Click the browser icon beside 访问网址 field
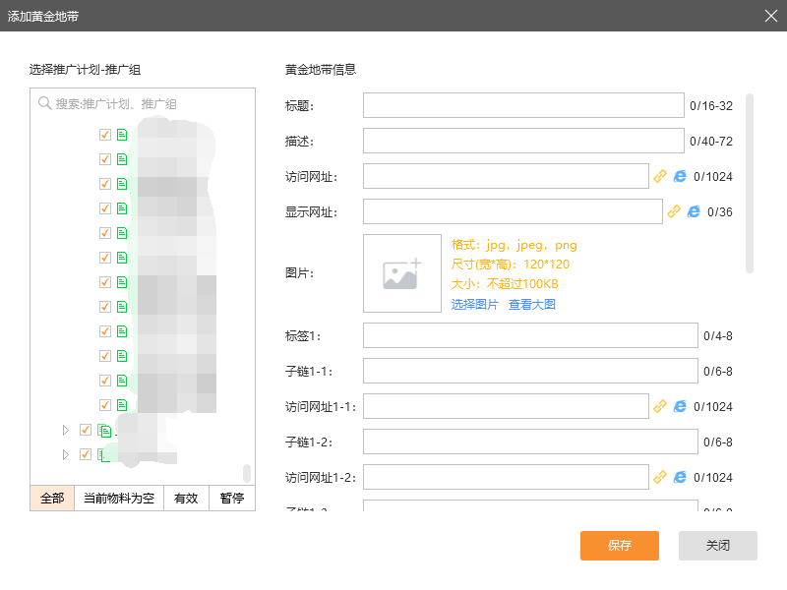Viewport: 787px width, 590px height. 680,176
